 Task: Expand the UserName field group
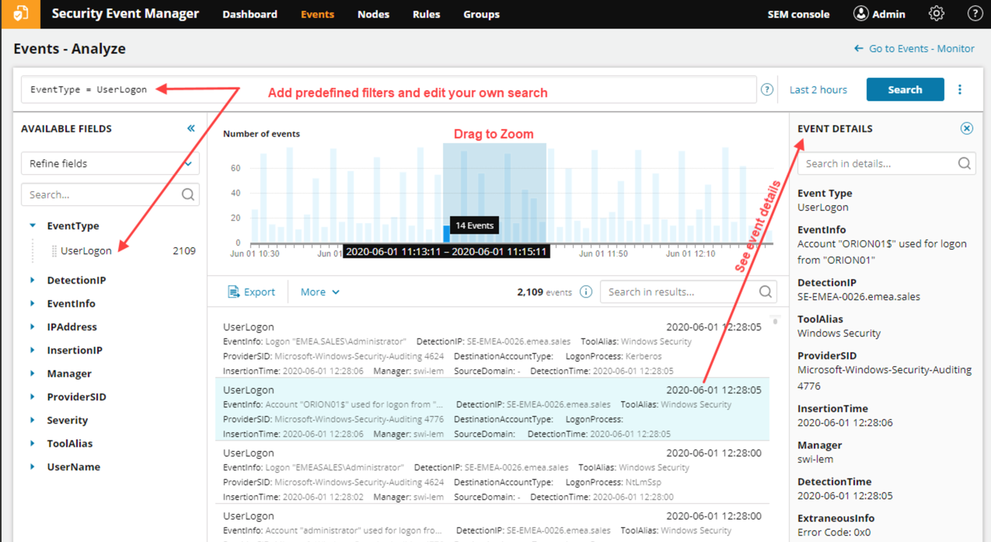pos(33,467)
